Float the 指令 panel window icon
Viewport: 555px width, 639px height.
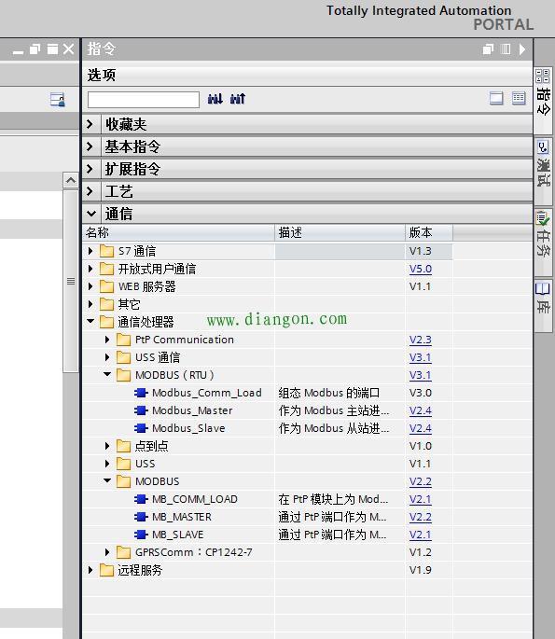[488, 49]
